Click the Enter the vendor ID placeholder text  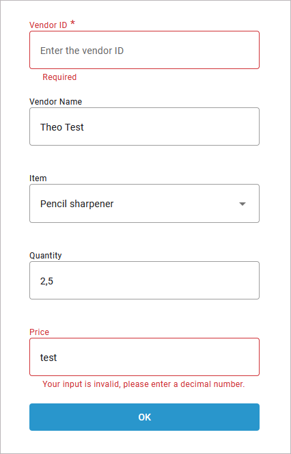pyautogui.click(x=82, y=51)
